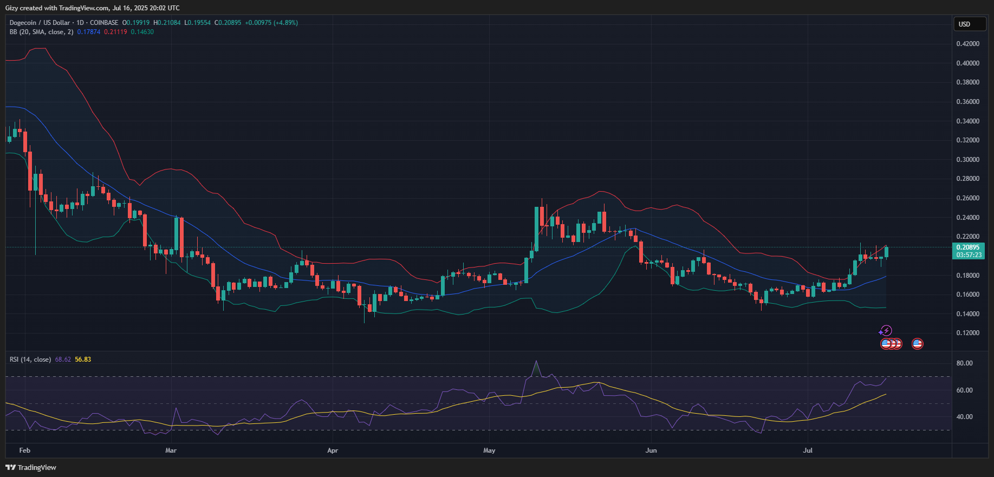The height and width of the screenshot is (477, 994).
Task: Click the 0.14000 price axis label
Action: (967, 314)
